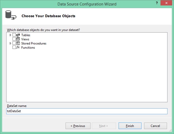174x134 pixels.
Task: Click the Functions fx icon
Action: pos(18,47)
